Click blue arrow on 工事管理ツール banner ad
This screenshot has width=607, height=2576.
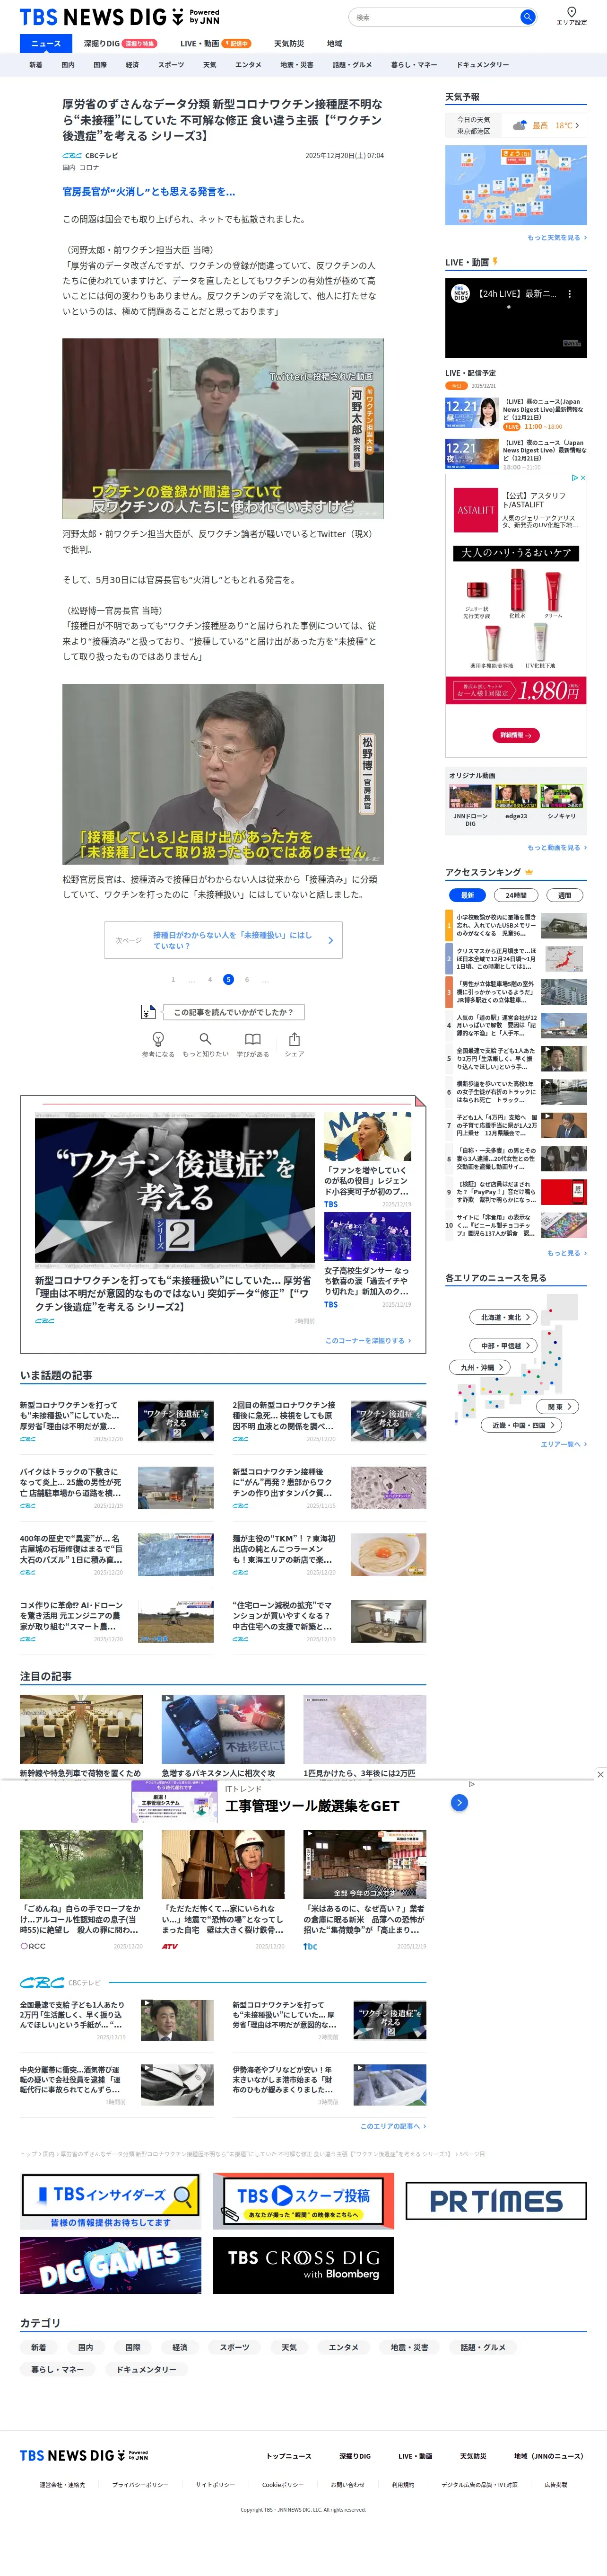(x=459, y=1802)
